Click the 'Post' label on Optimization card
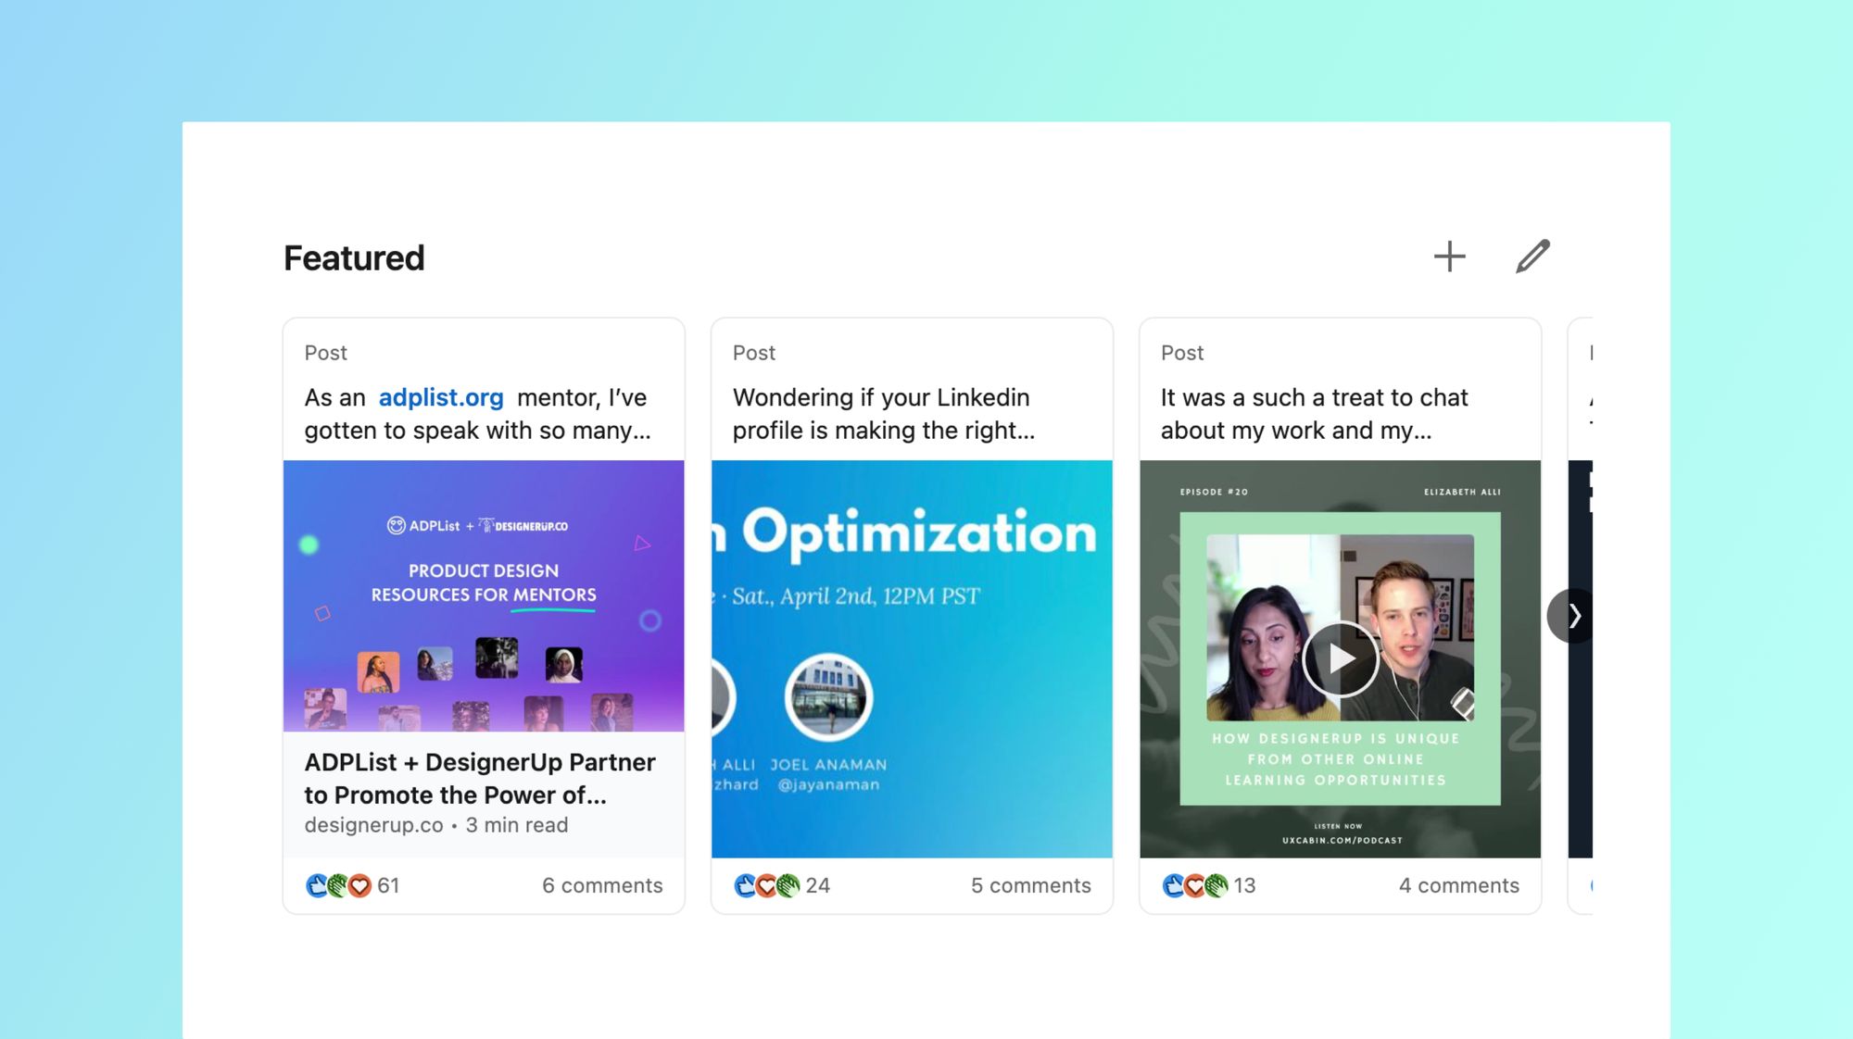 coord(753,353)
